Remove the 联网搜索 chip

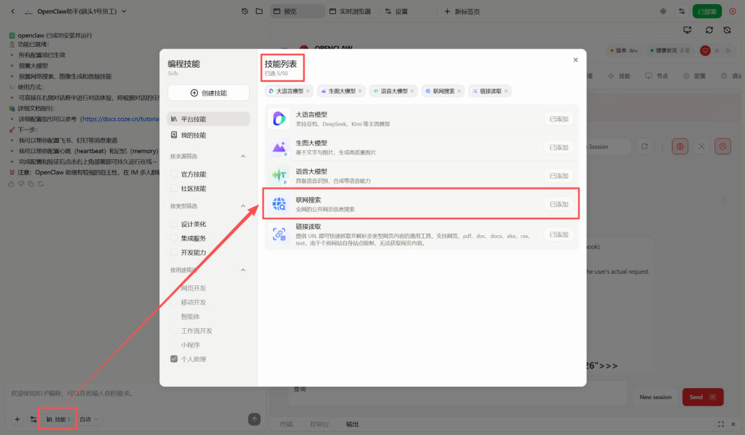(459, 91)
